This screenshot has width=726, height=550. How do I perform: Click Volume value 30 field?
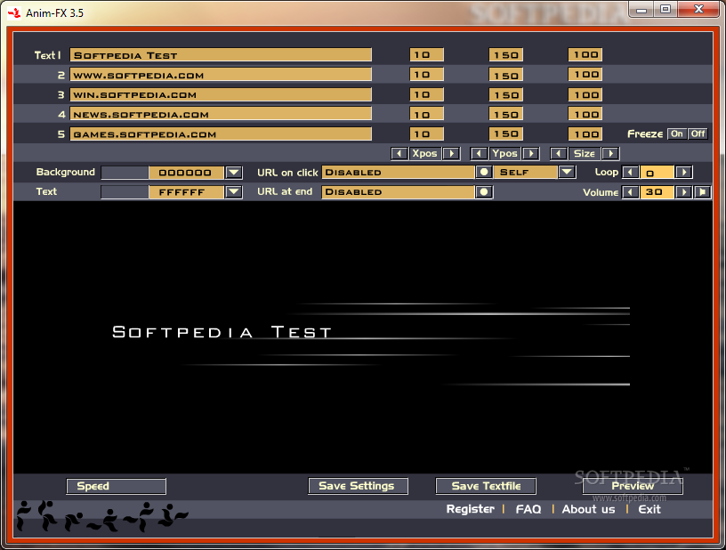pyautogui.click(x=657, y=191)
